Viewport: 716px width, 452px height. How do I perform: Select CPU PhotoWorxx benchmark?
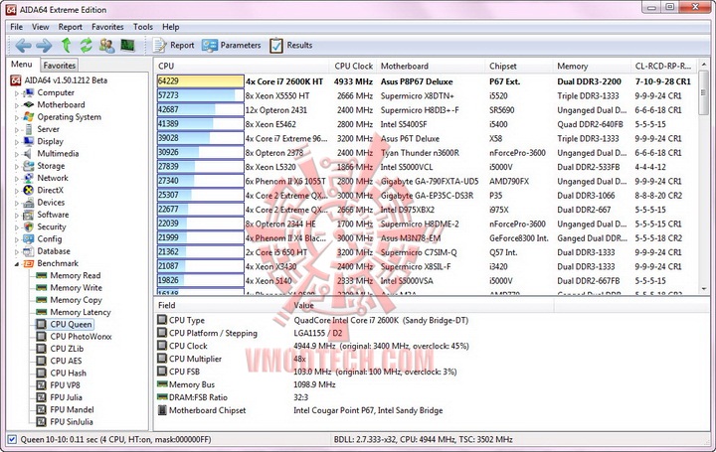click(x=81, y=337)
